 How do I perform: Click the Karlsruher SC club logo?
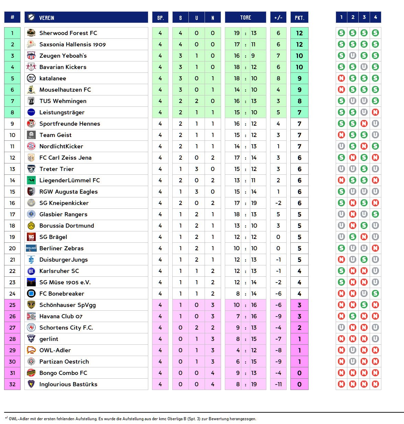[x=31, y=271]
